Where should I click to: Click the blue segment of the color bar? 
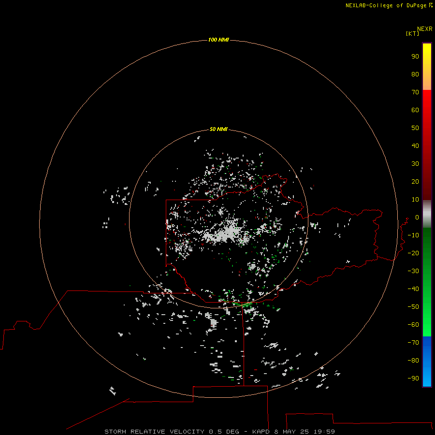pos(427,362)
